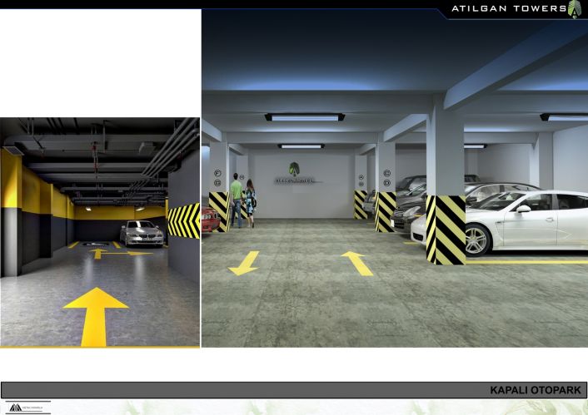Click the C marker circle on right column
Viewport: 588px width, 415px height.
pyautogui.click(x=387, y=173)
